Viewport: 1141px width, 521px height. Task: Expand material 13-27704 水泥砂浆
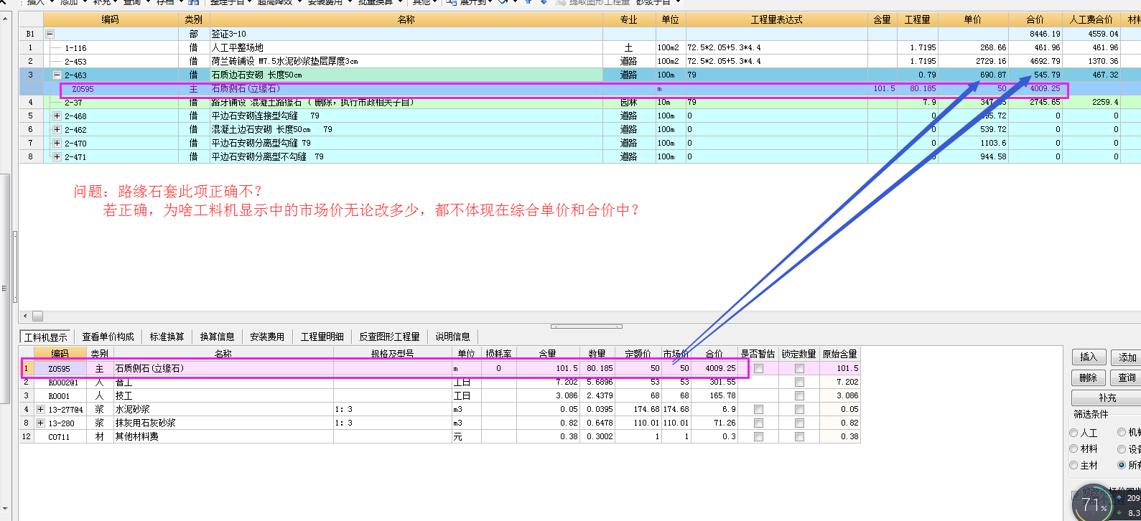pyautogui.click(x=41, y=409)
